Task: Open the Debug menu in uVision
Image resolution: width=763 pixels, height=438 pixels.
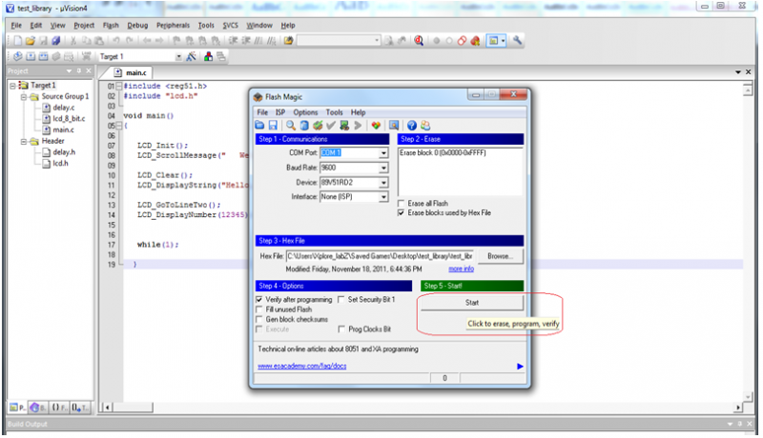Action: click(137, 26)
